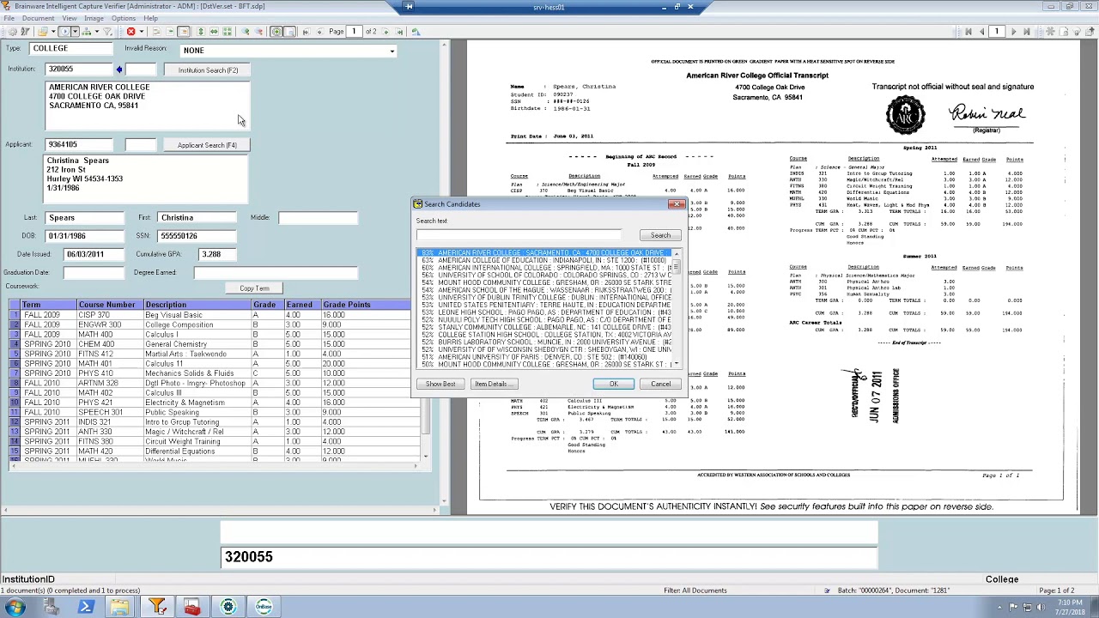Screen dimensions: 1099x618
Task: Click the rotate image icon after page controls
Action: point(416,32)
